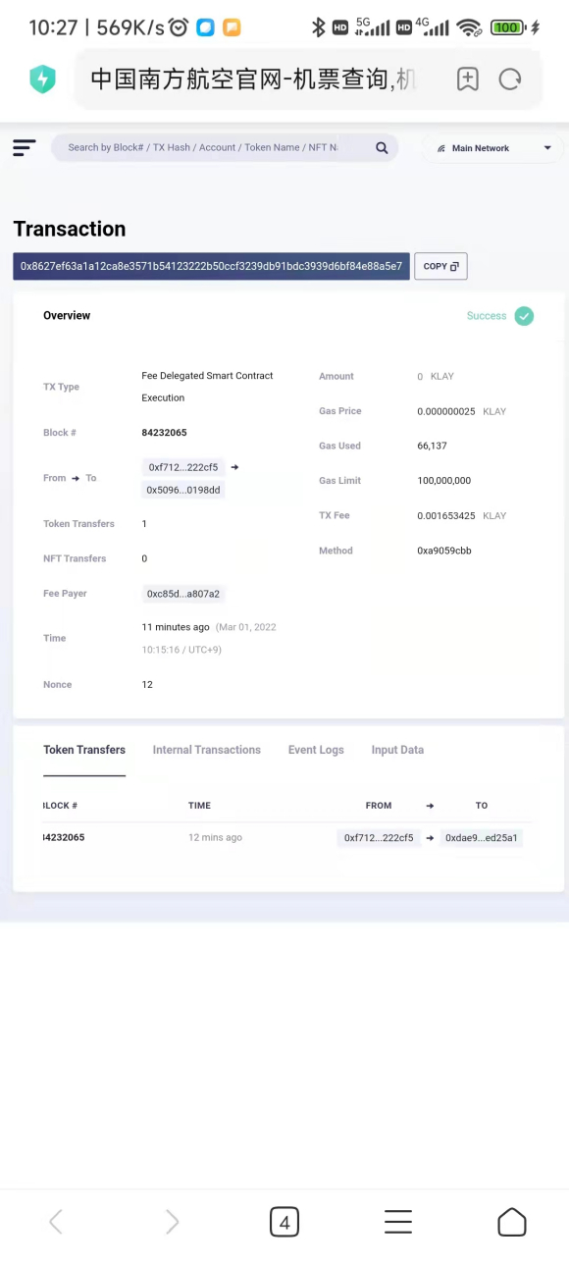The width and height of the screenshot is (569, 1265).
Task: Open Fee Payer address 0xc85d...a807a2
Action: [183, 594]
